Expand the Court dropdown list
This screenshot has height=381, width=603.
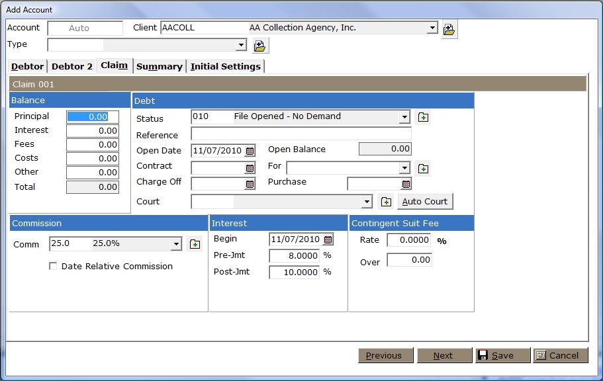(367, 202)
